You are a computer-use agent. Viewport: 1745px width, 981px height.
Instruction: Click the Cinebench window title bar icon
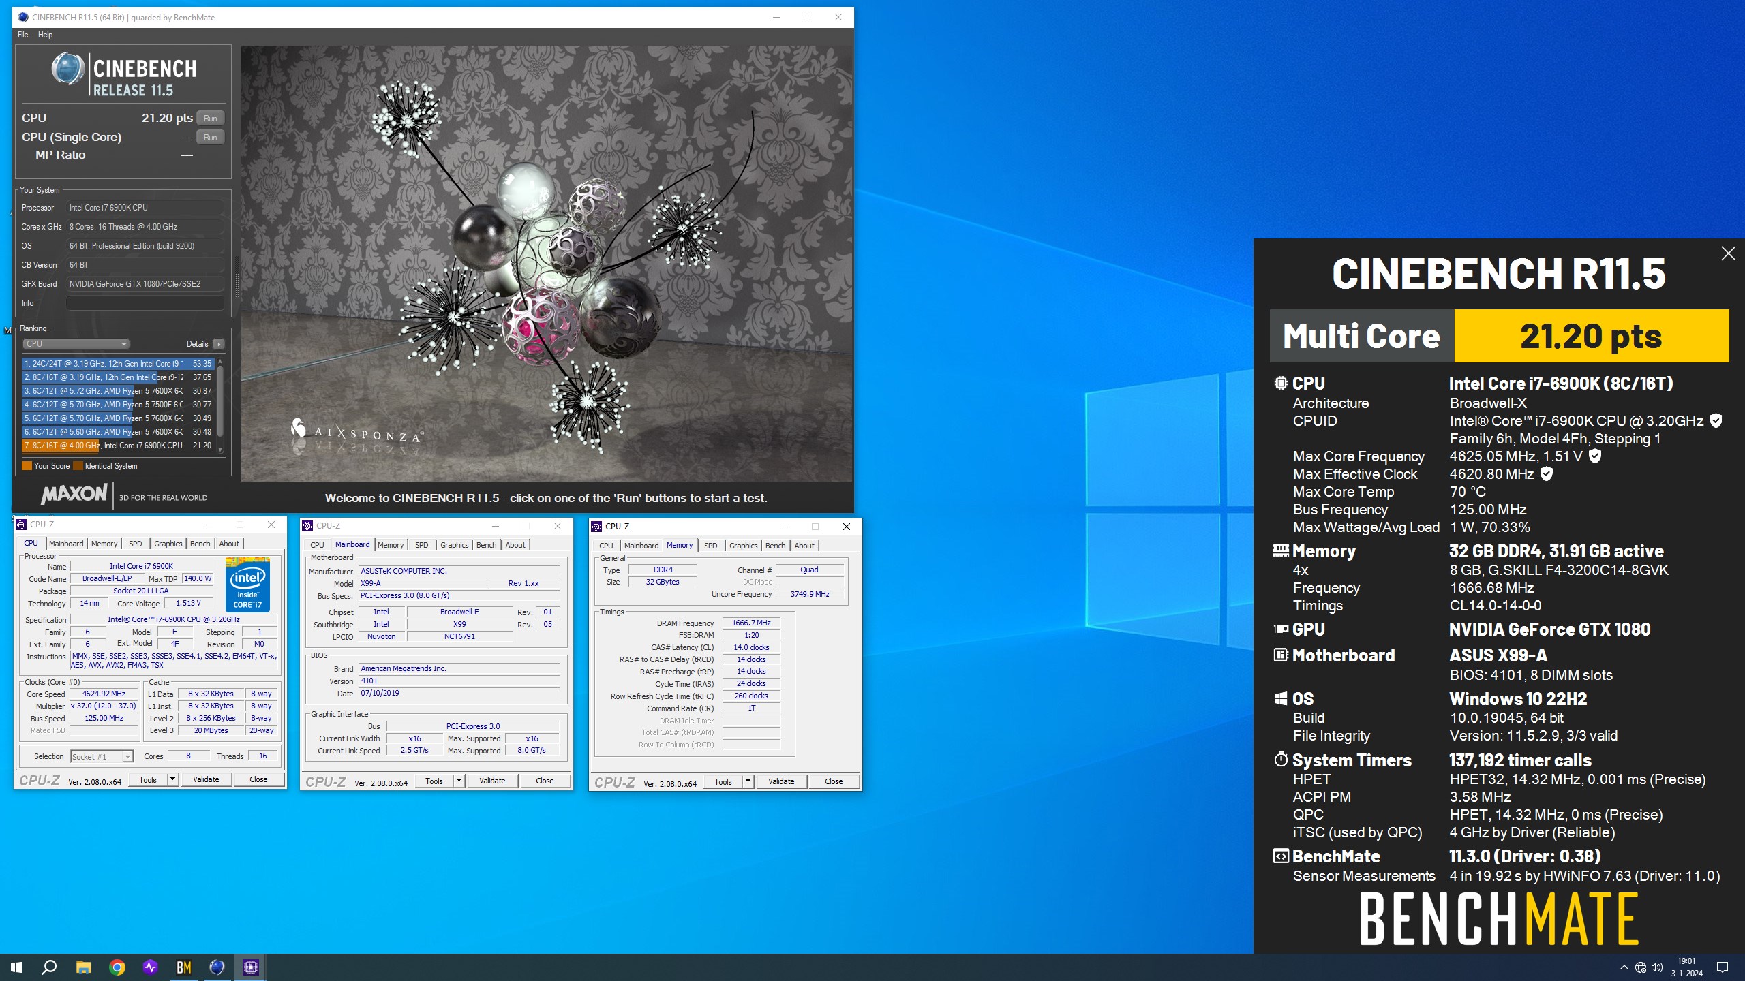[24, 17]
